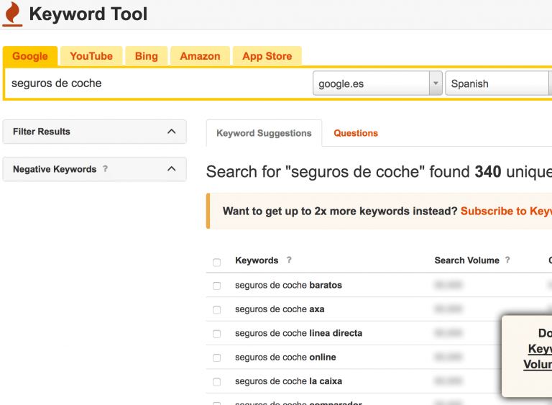
Task: Open the Amazon search tab
Action: [200, 56]
